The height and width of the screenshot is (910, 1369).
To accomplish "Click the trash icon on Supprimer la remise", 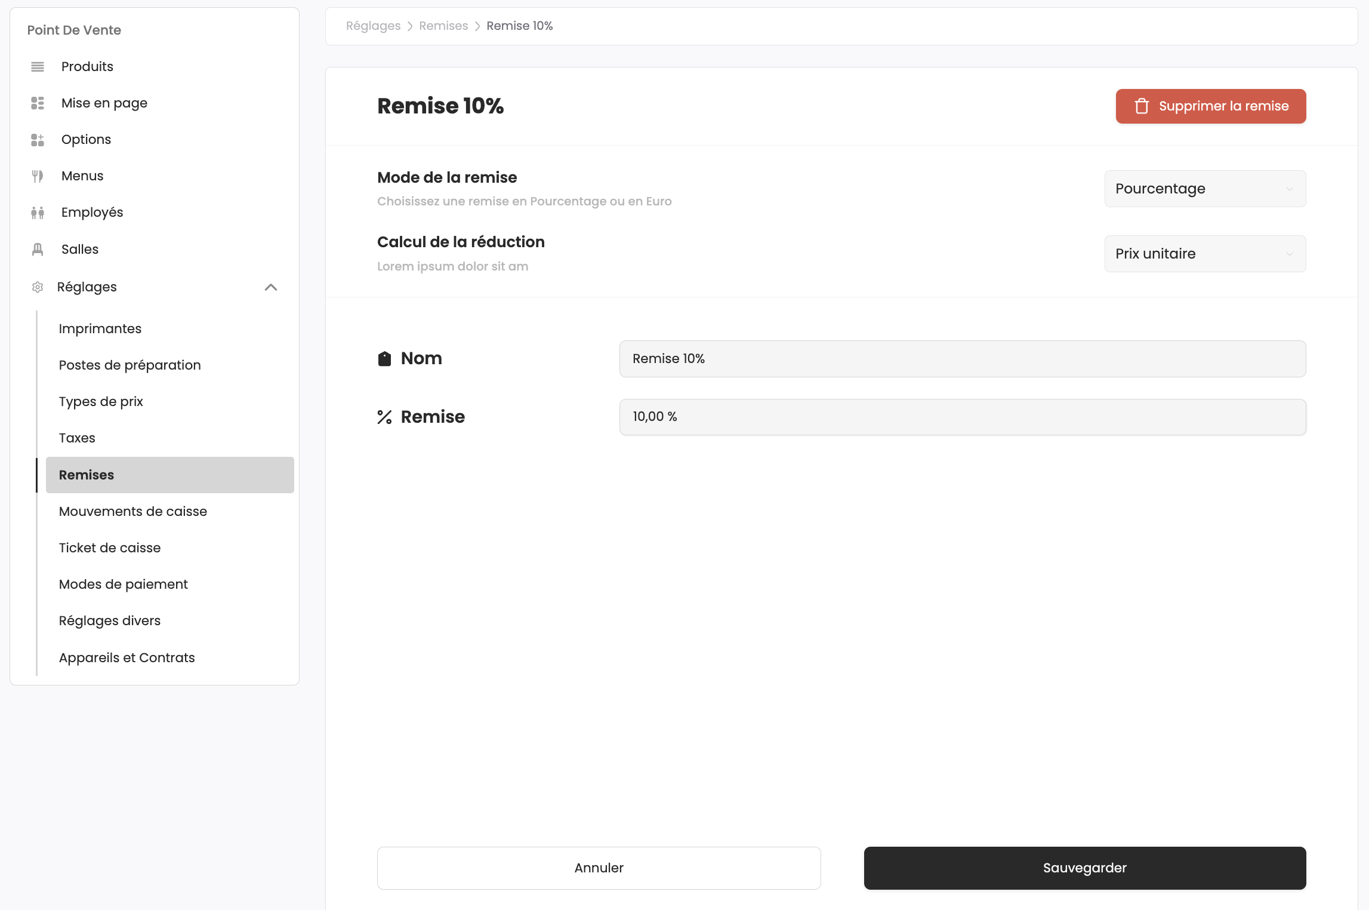I will pyautogui.click(x=1142, y=106).
